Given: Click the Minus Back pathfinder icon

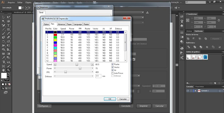Looking at the screenshot, I should coord(219,47).
